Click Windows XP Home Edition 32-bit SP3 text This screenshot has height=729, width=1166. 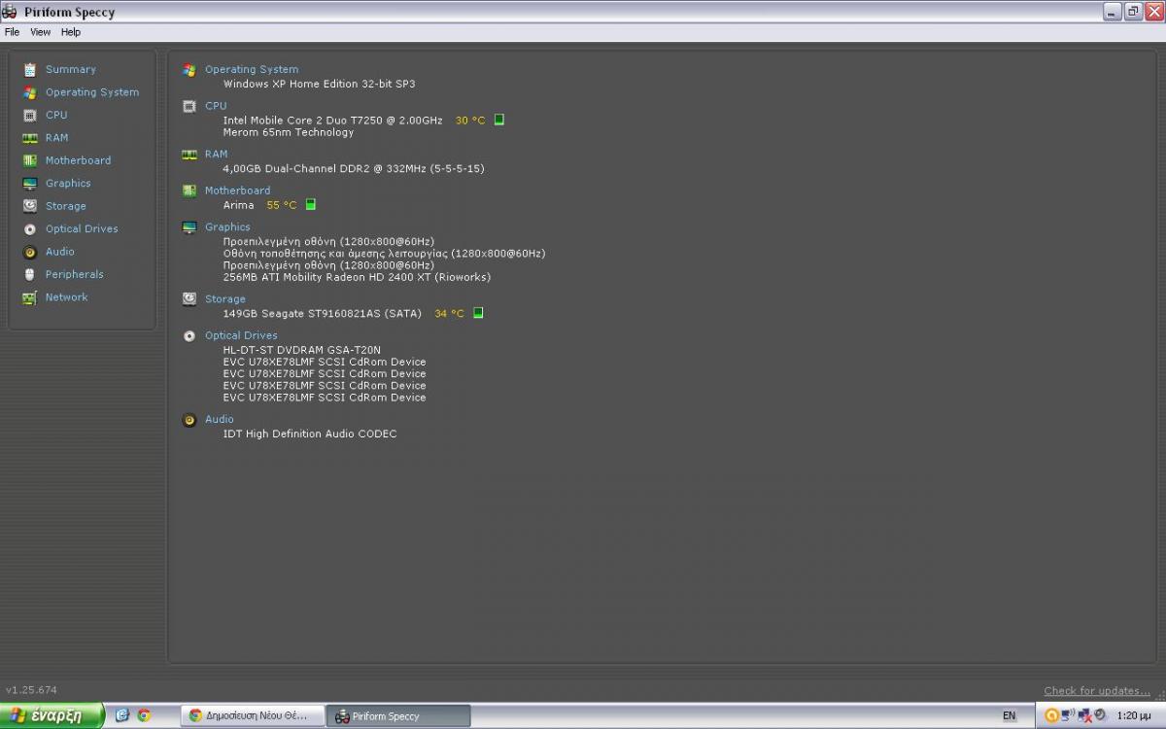(319, 84)
